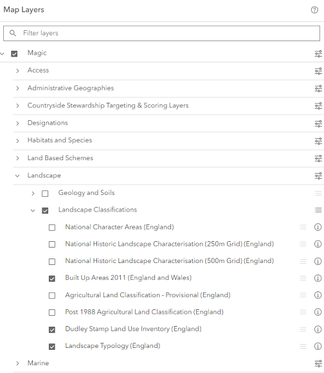Uncheck the Magic layer group checkbox

14,54
